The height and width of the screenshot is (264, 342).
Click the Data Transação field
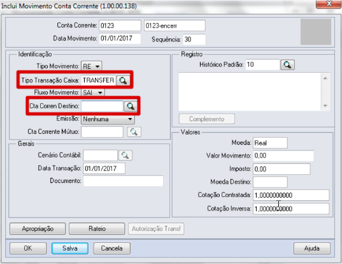(x=104, y=168)
